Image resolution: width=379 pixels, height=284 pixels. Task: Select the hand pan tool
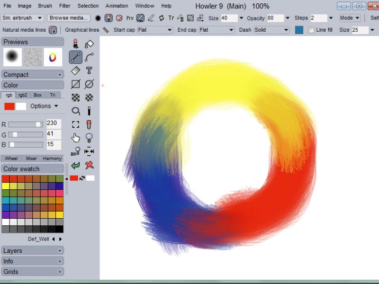76,138
